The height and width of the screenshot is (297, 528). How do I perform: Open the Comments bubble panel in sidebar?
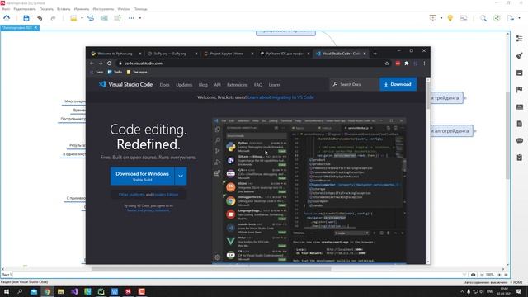coord(520,140)
